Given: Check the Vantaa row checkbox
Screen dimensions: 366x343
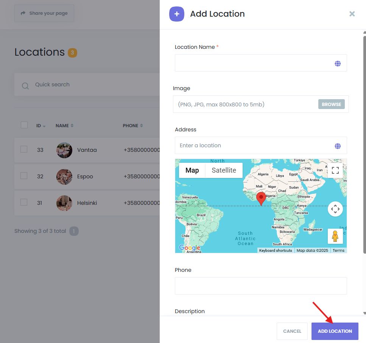Looking at the screenshot, I should [24, 150].
